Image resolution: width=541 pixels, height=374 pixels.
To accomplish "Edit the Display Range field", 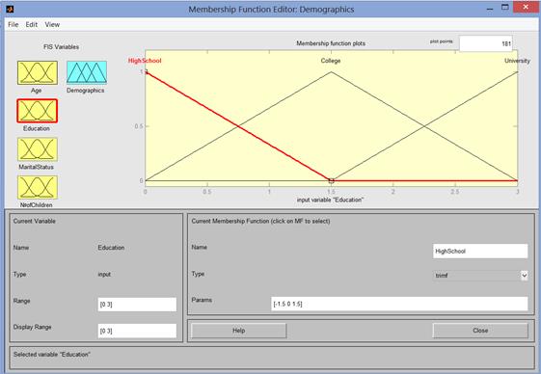I will (137, 331).
